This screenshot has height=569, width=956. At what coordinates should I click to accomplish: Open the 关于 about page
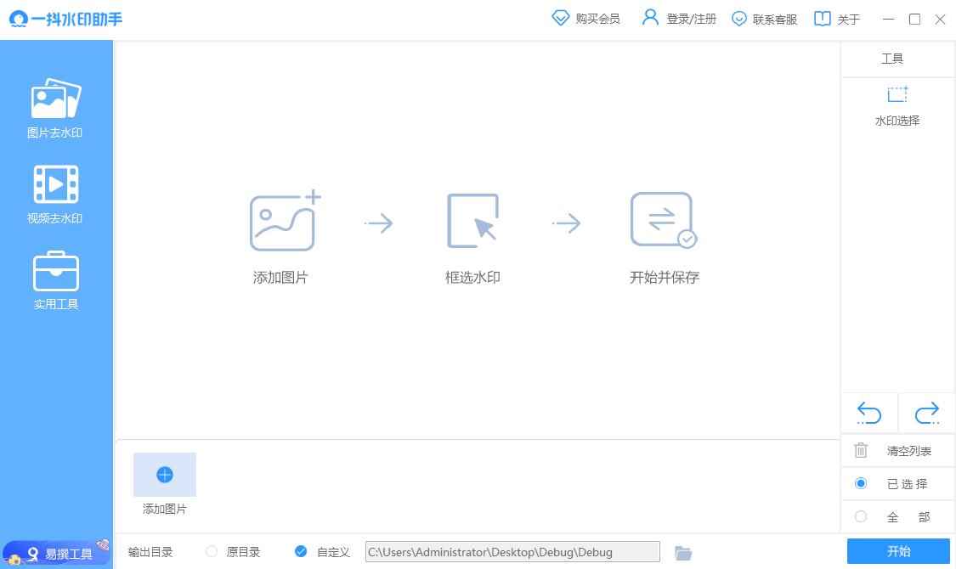click(x=837, y=19)
